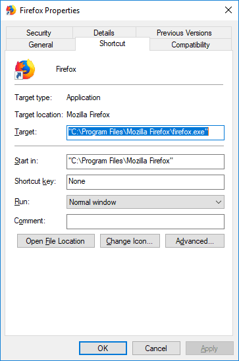Click Open File Location button
This screenshot has width=239, height=361.
(56, 241)
